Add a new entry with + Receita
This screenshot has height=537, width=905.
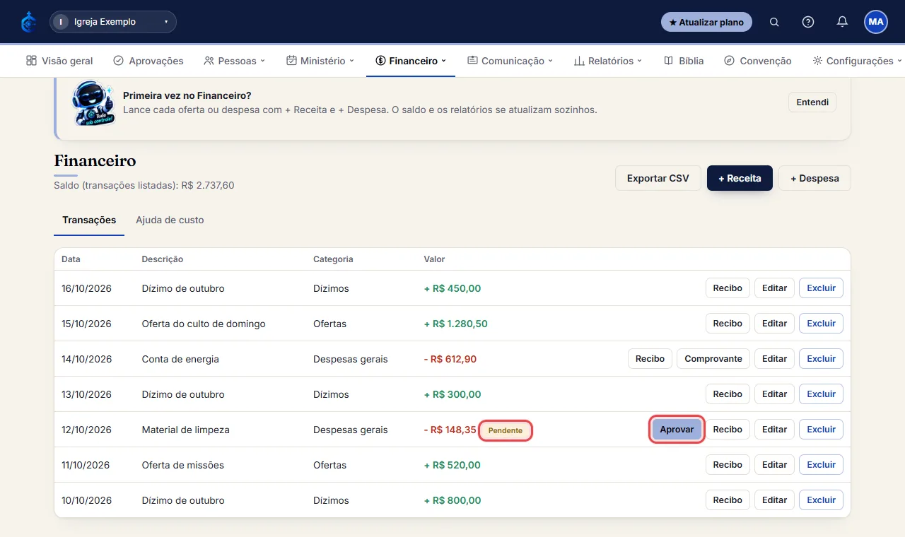tap(740, 178)
